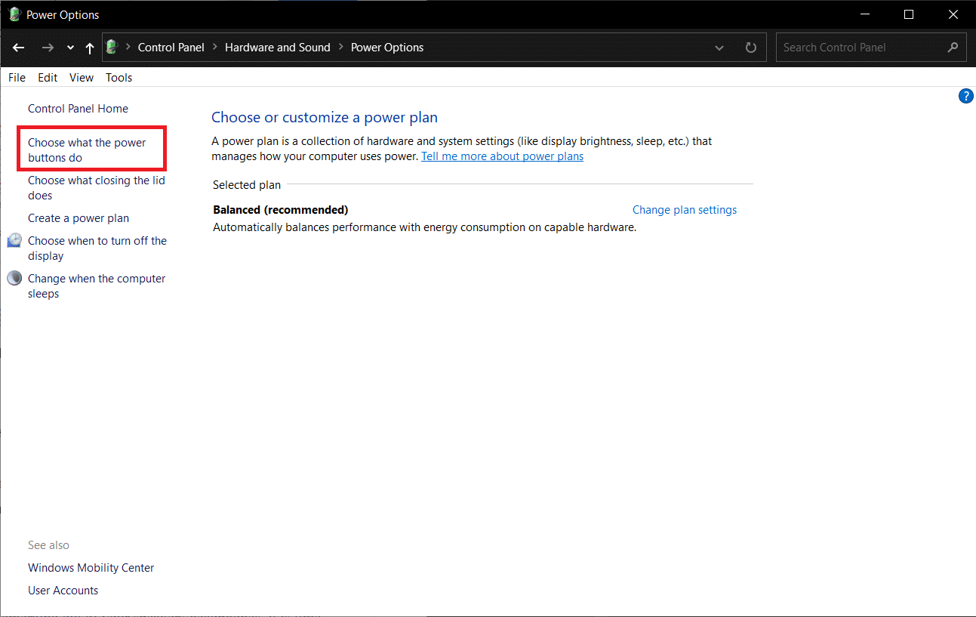Open the Edit menu

pyautogui.click(x=48, y=77)
